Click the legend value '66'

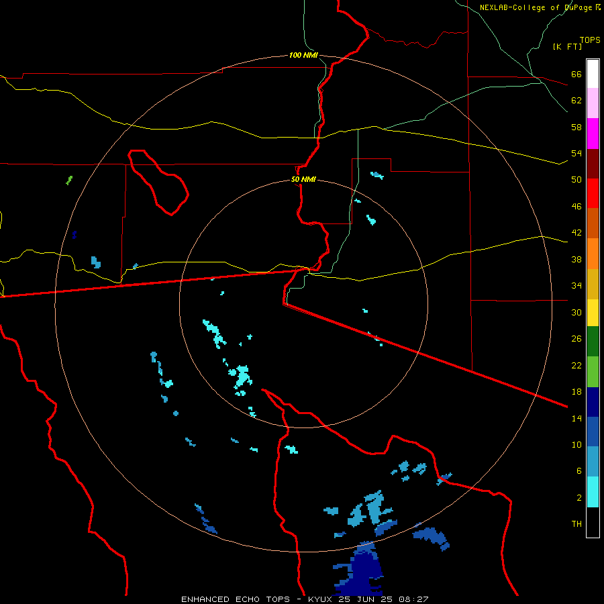pyautogui.click(x=576, y=74)
